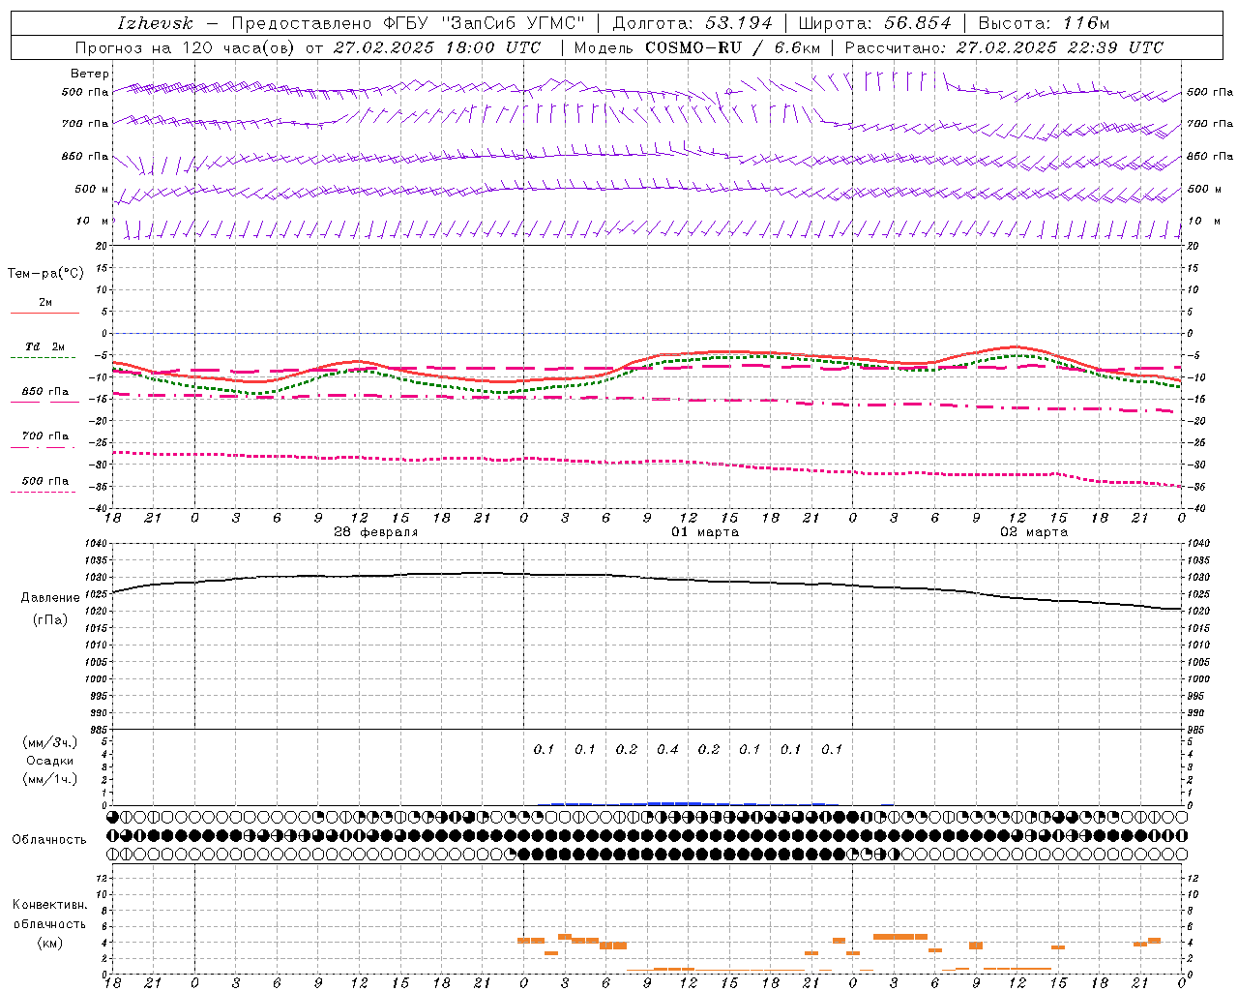Click the Конвективн. convective cloud label
This screenshot has width=1238, height=991.
[x=49, y=905]
